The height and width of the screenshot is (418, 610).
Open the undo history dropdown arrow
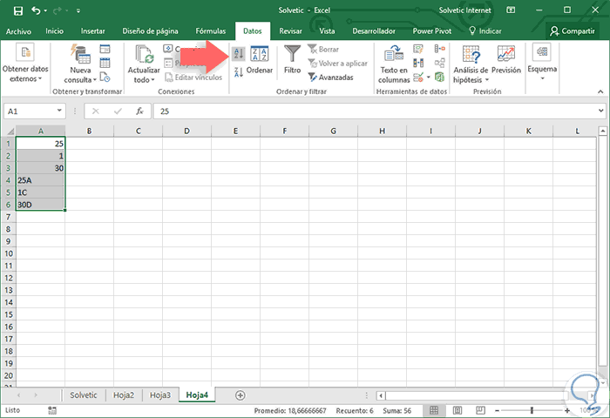coord(45,11)
